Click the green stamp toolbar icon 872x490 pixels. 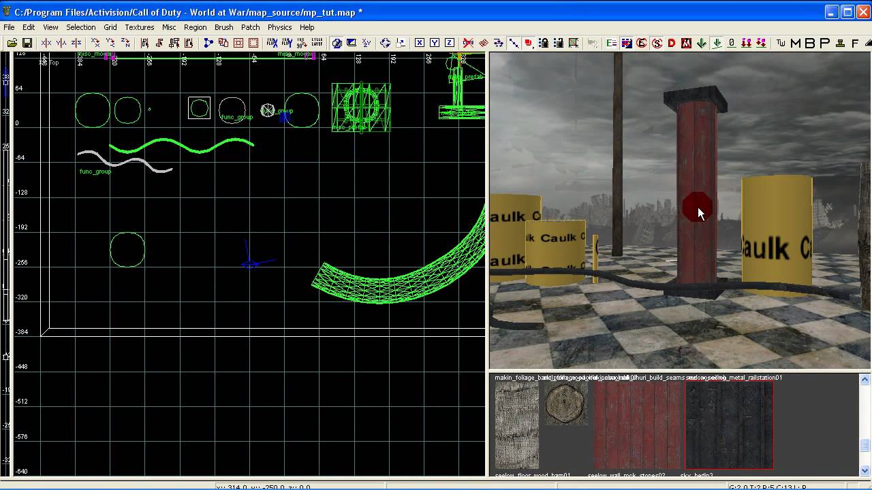[x=840, y=43]
